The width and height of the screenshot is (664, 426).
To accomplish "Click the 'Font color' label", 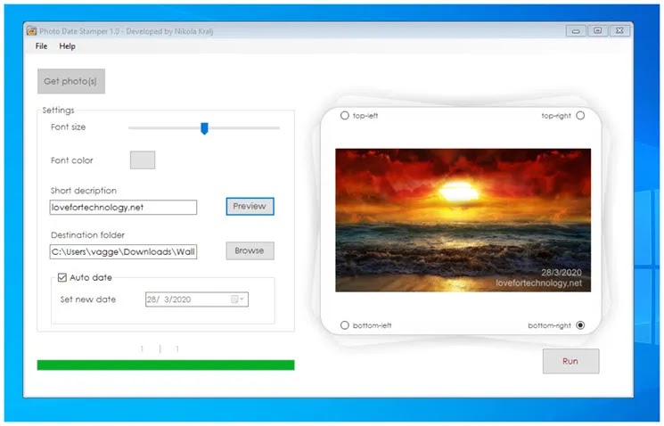I will 72,160.
